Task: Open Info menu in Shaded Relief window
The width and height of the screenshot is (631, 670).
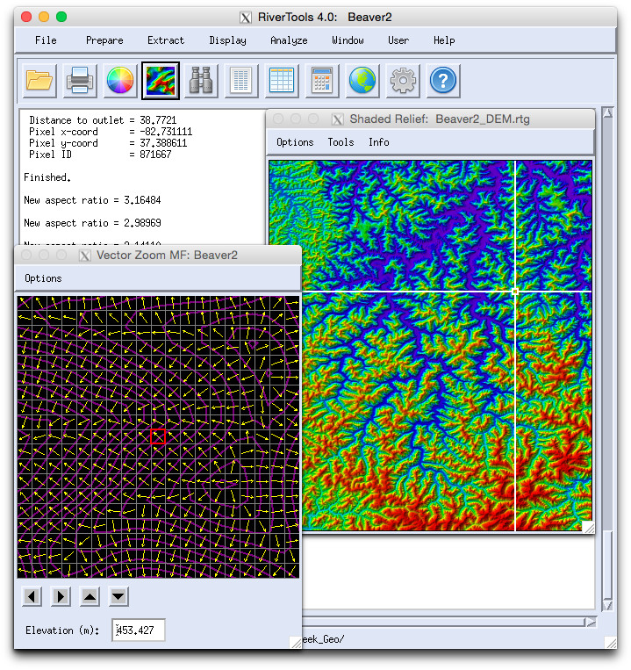Action: click(x=378, y=142)
